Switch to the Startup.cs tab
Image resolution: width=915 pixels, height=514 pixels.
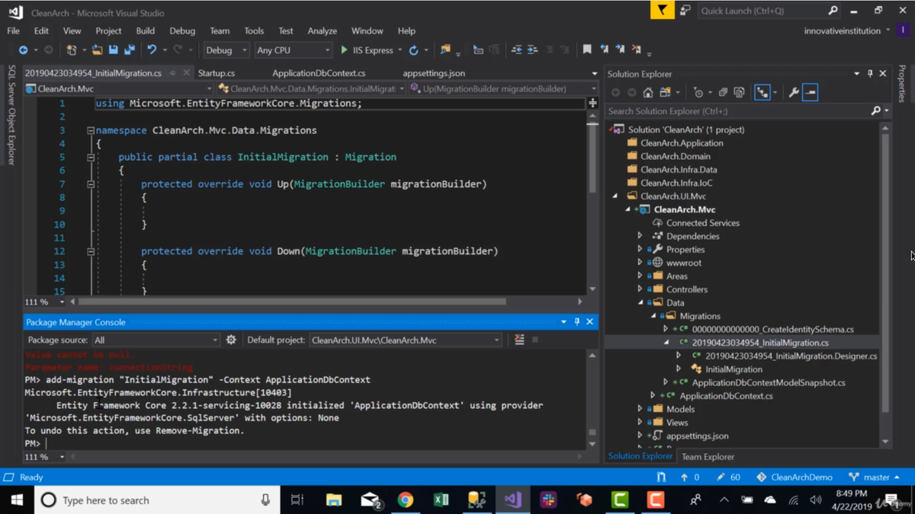coord(217,73)
